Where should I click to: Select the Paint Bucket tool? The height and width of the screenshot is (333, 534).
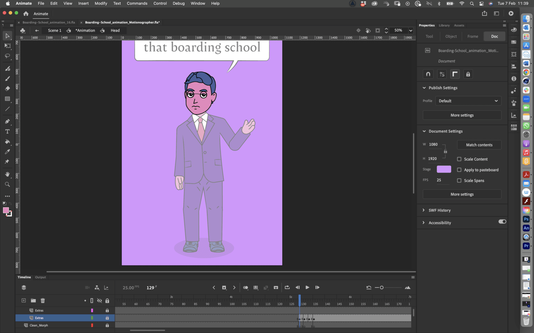[x=7, y=142]
